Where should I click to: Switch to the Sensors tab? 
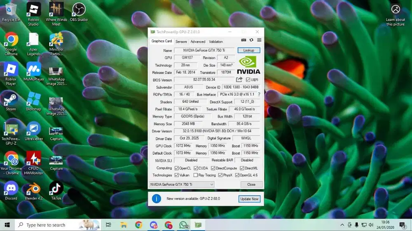181,42
